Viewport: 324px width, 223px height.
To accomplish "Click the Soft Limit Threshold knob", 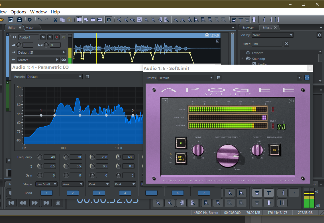I will [227, 155].
